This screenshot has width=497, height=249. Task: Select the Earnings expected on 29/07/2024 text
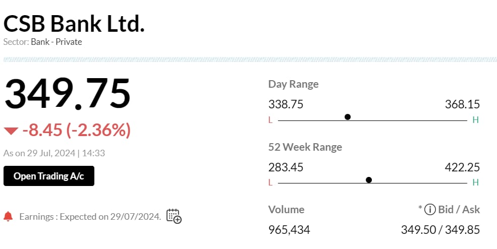pos(90,217)
